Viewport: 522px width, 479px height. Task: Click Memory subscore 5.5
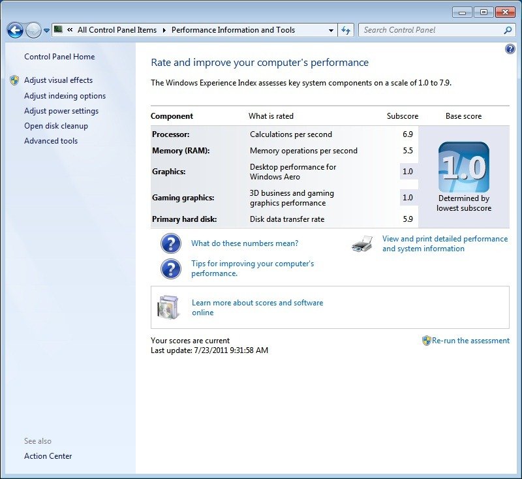click(x=407, y=151)
